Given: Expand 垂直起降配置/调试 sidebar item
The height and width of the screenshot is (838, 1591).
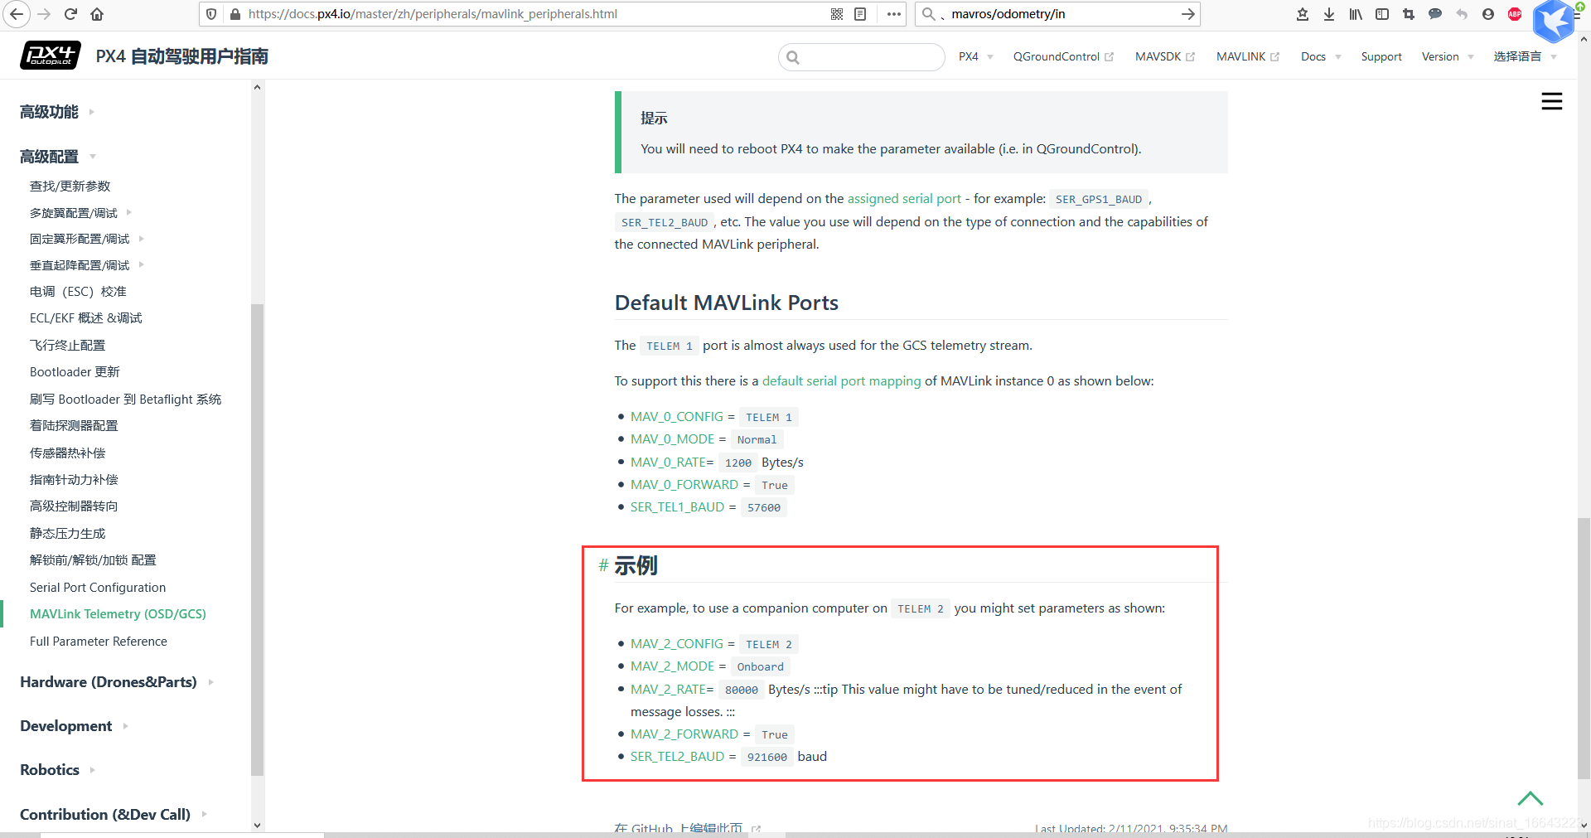Looking at the screenshot, I should tap(87, 265).
